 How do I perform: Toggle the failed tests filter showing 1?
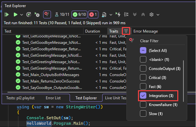[x=93, y=15]
